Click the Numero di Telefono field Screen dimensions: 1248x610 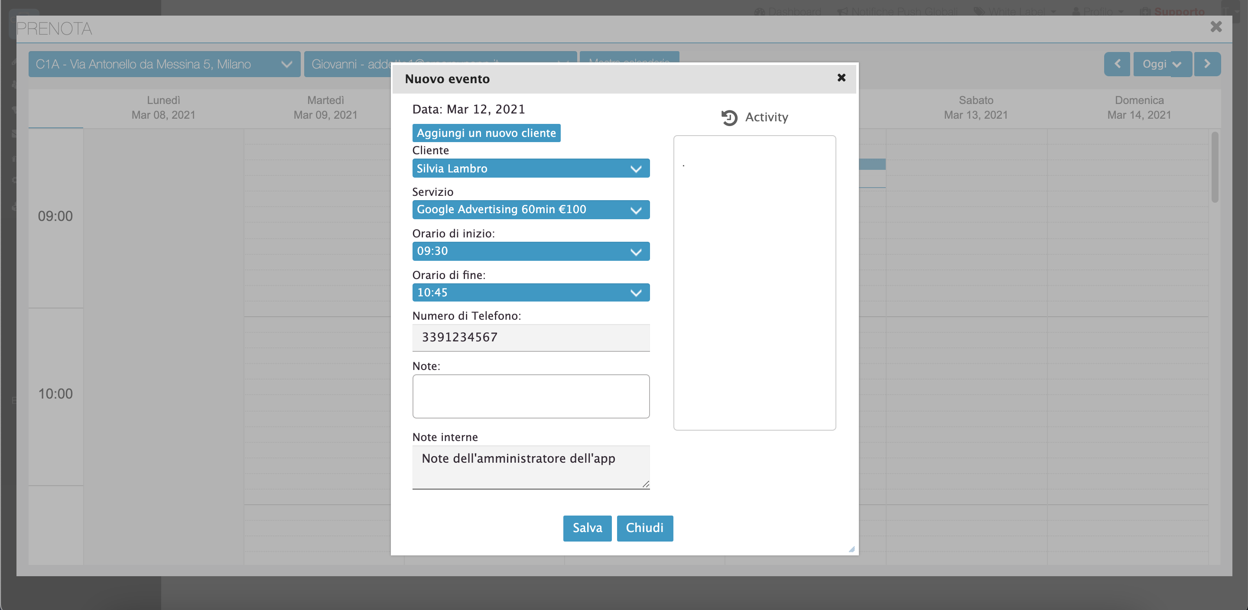click(x=530, y=337)
